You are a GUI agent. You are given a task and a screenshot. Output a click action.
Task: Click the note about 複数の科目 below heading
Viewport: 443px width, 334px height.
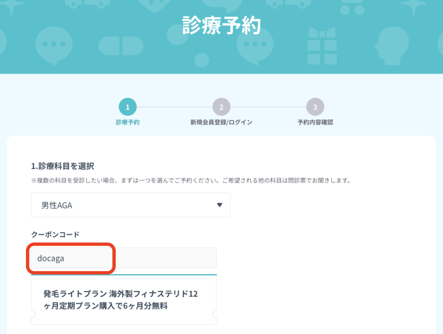tap(190, 180)
